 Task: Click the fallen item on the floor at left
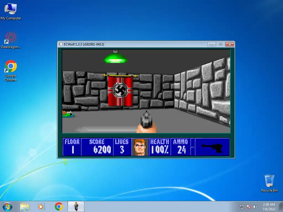[x=68, y=114]
